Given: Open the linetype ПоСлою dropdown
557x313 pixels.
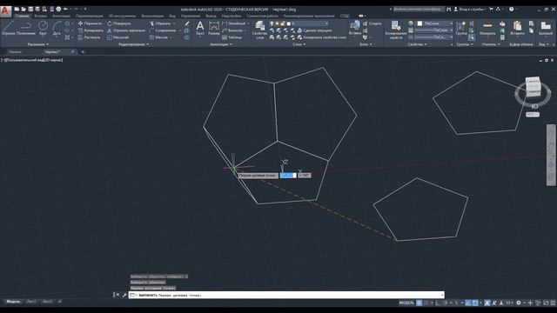Looking at the screenshot, I should 434,37.
